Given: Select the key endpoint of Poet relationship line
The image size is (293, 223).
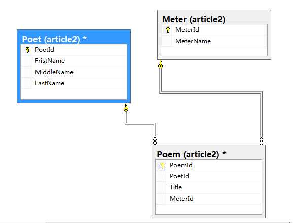Looking at the screenshot, I should click(126, 107).
